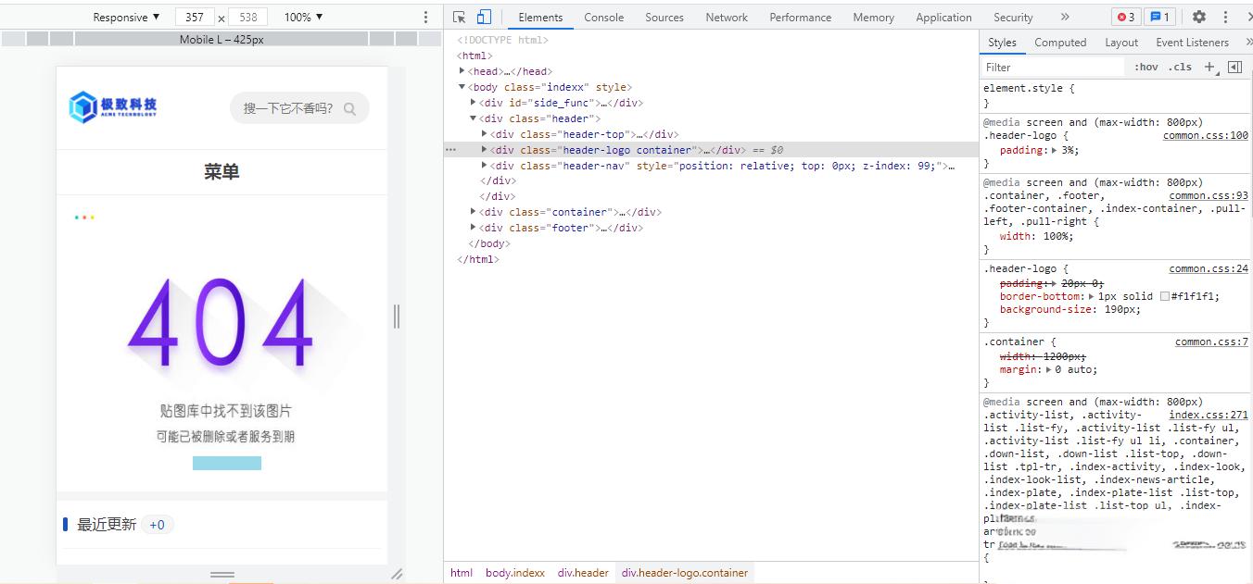Image resolution: width=1253 pixels, height=584 pixels.
Task: Click the +0 badge next to 最近更新
Action: 157,525
